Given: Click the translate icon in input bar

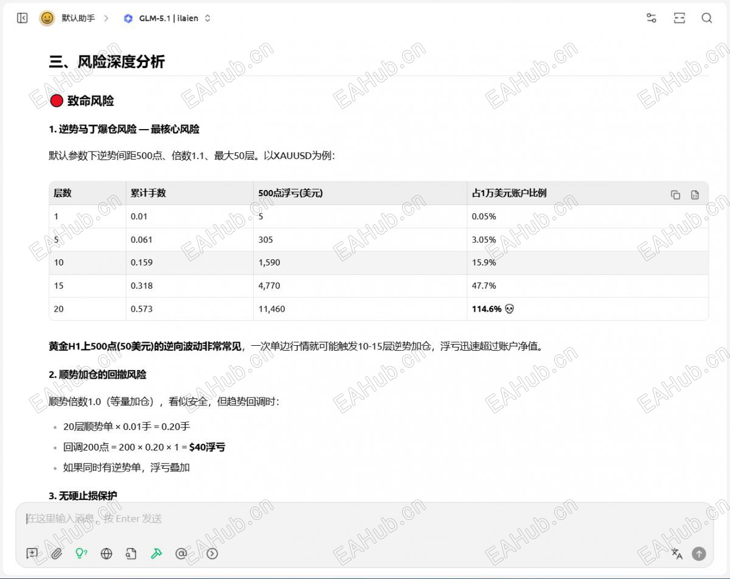Looking at the screenshot, I should 677,553.
